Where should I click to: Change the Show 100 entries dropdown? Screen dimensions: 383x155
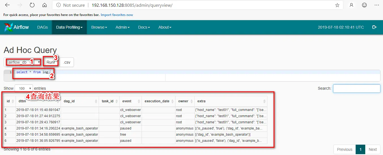click(x=24, y=88)
